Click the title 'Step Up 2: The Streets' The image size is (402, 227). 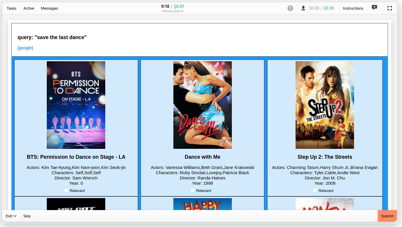pos(325,157)
